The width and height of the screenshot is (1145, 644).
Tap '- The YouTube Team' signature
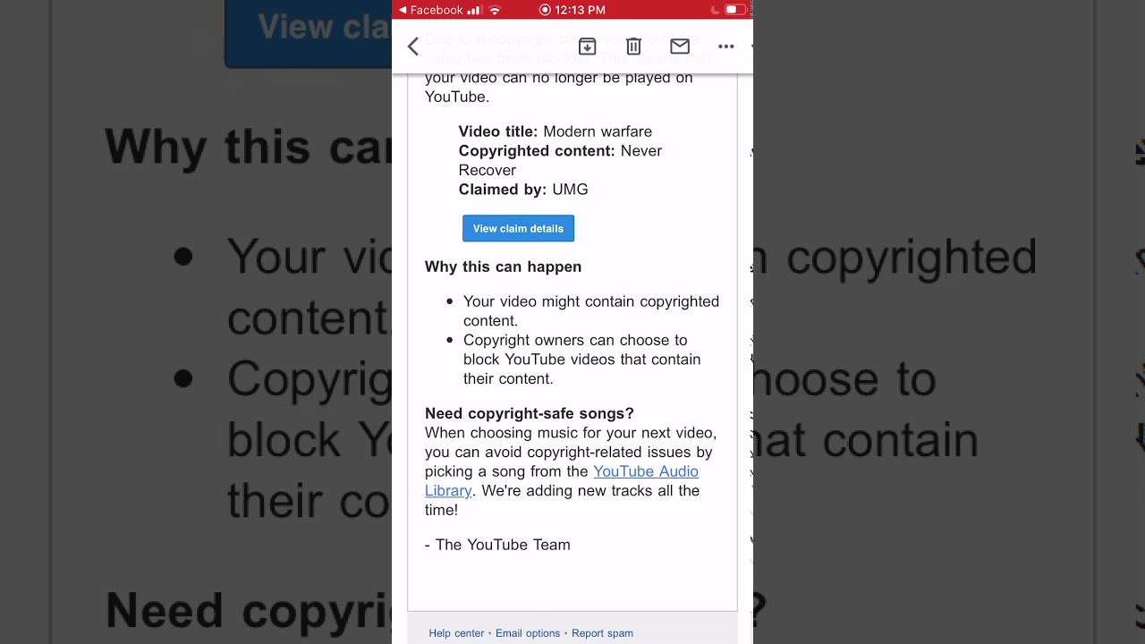tap(497, 544)
